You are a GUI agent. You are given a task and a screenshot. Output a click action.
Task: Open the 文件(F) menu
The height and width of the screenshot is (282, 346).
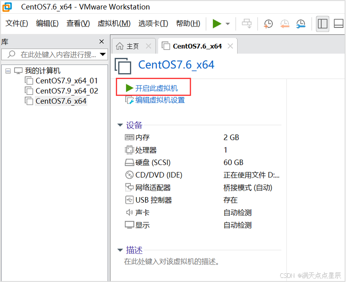click(x=17, y=23)
